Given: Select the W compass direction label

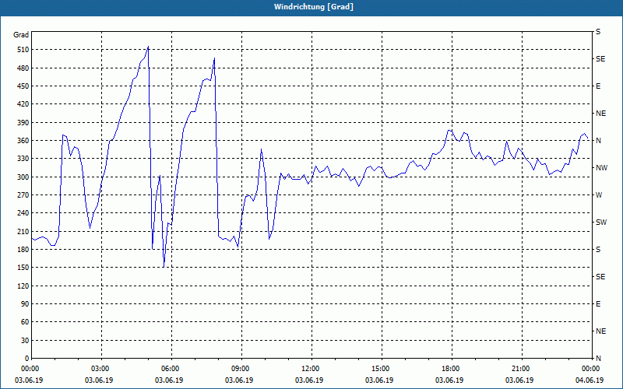Looking at the screenshot, I should point(599,195).
